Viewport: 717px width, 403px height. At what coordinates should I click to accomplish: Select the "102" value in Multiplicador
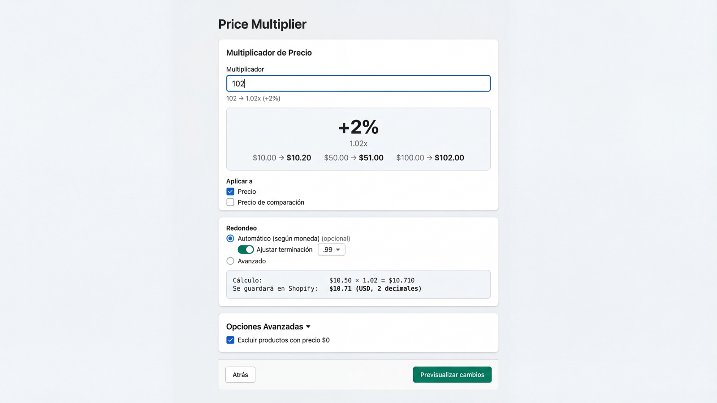coord(238,83)
